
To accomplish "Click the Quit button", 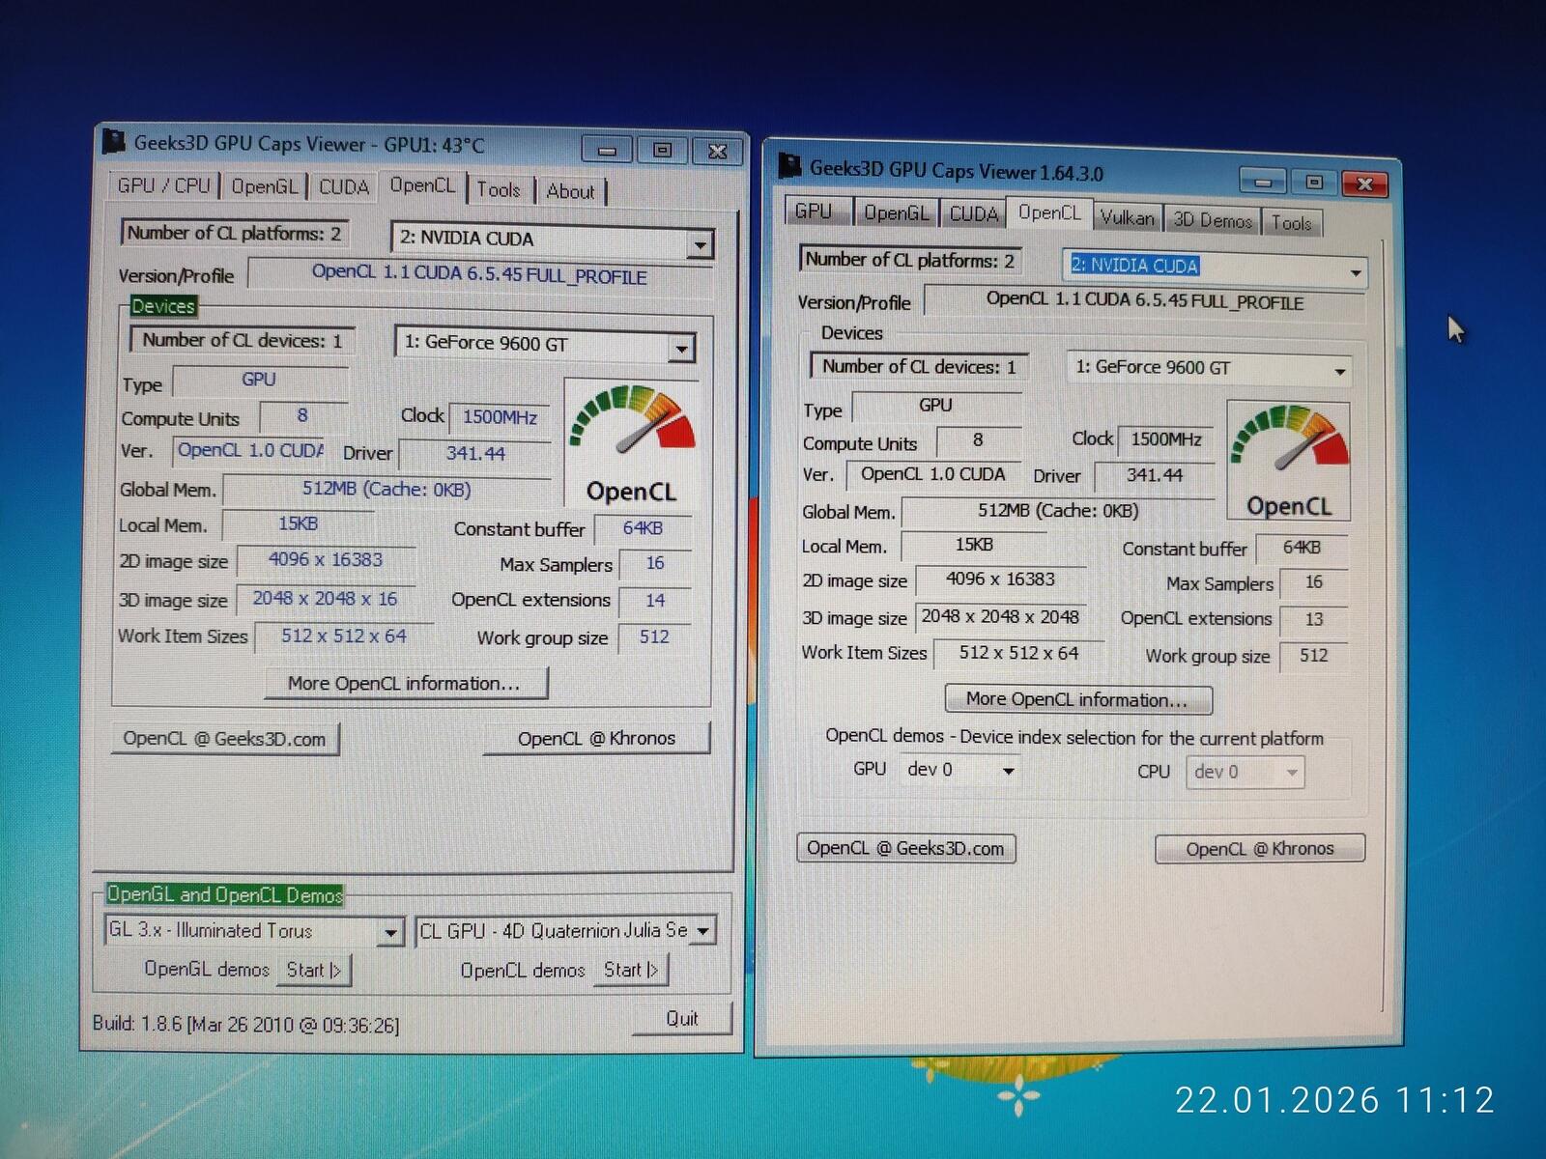I will click(682, 1019).
